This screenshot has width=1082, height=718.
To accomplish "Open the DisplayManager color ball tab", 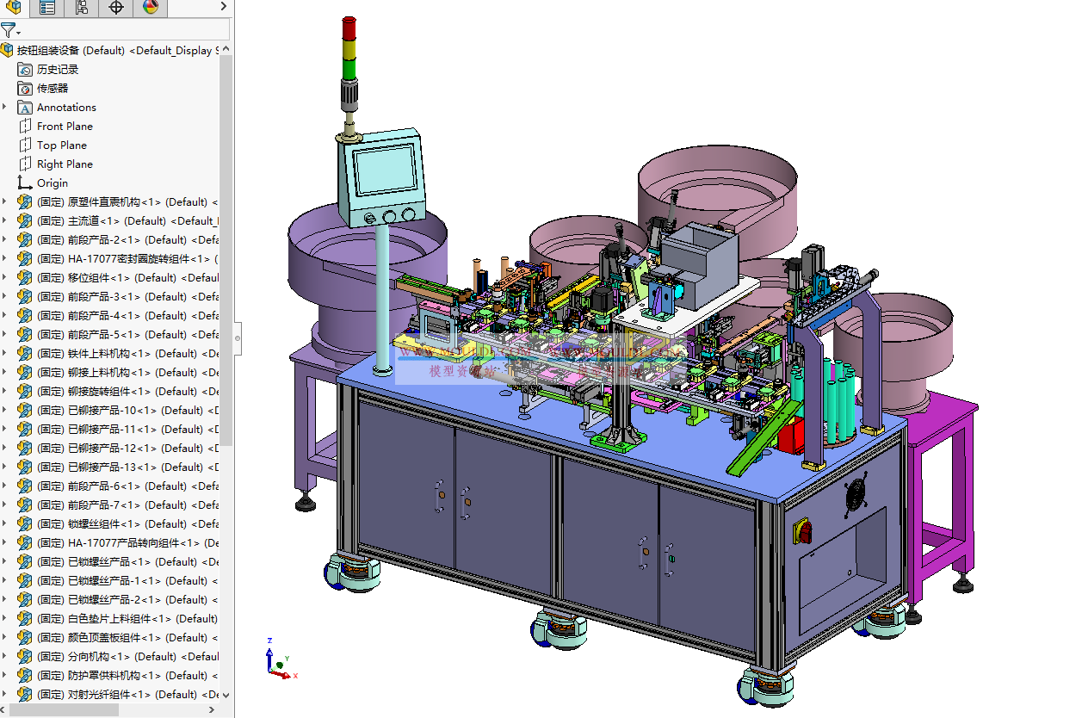I will click(x=151, y=8).
